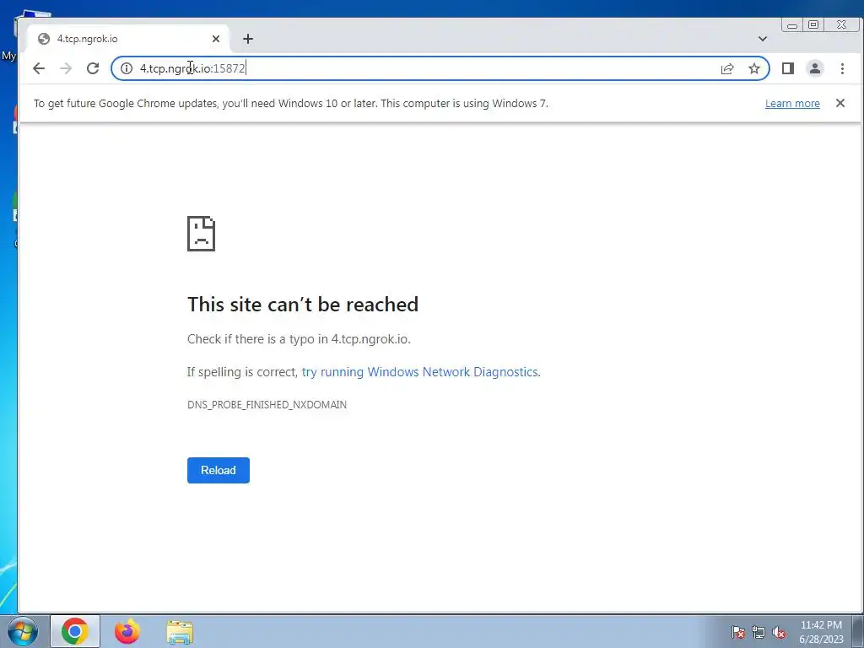
Task: Click the network status tray icon
Action: point(759,632)
